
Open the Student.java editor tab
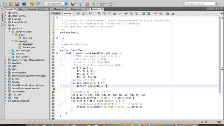tap(77, 9)
